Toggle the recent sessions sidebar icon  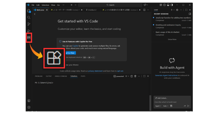190,14
